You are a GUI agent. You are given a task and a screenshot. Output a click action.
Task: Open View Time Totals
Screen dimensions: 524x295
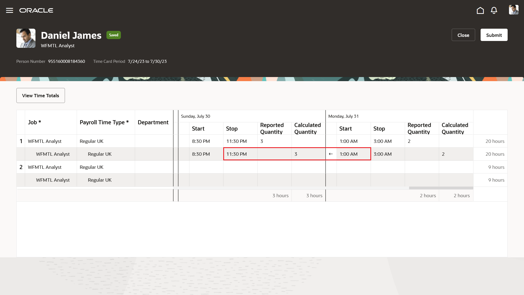pyautogui.click(x=40, y=95)
